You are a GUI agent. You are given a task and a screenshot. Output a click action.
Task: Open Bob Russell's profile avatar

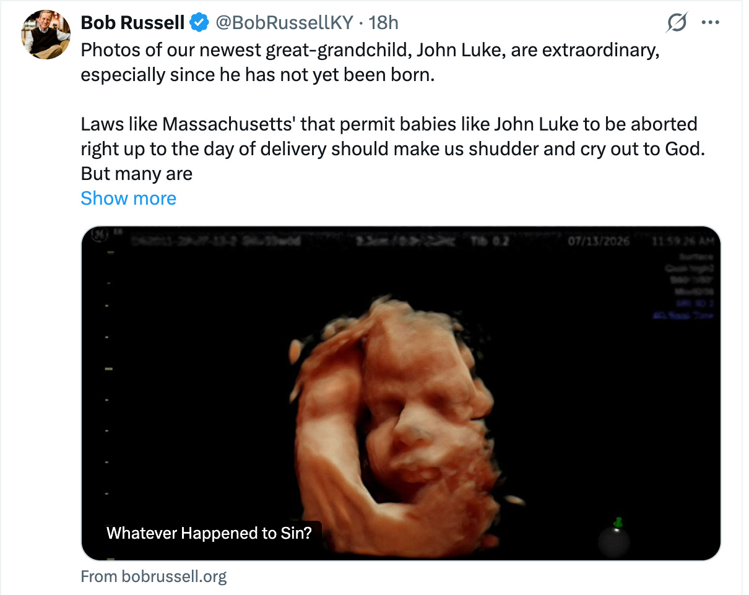coord(46,35)
